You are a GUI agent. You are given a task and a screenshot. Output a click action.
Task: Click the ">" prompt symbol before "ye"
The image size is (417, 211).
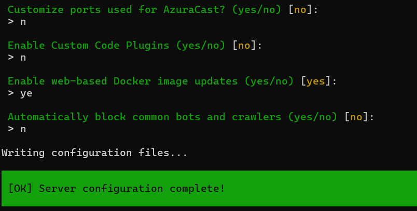pyautogui.click(x=11, y=93)
